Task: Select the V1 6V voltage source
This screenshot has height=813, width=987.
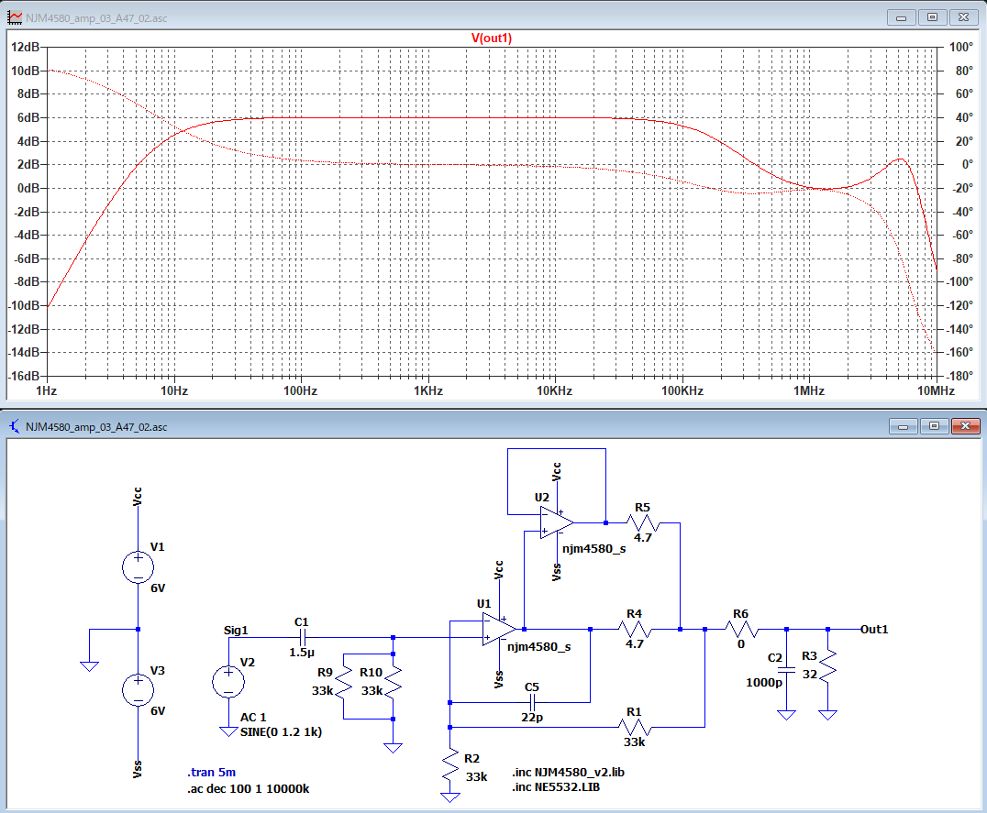Action: (x=138, y=566)
